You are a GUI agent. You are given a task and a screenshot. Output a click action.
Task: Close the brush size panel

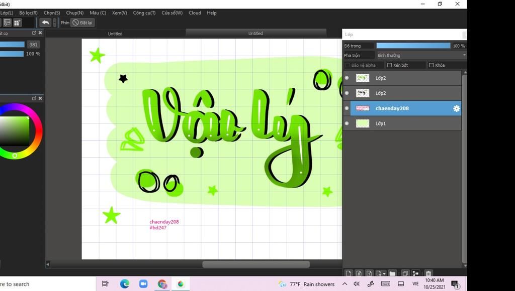tap(40, 33)
